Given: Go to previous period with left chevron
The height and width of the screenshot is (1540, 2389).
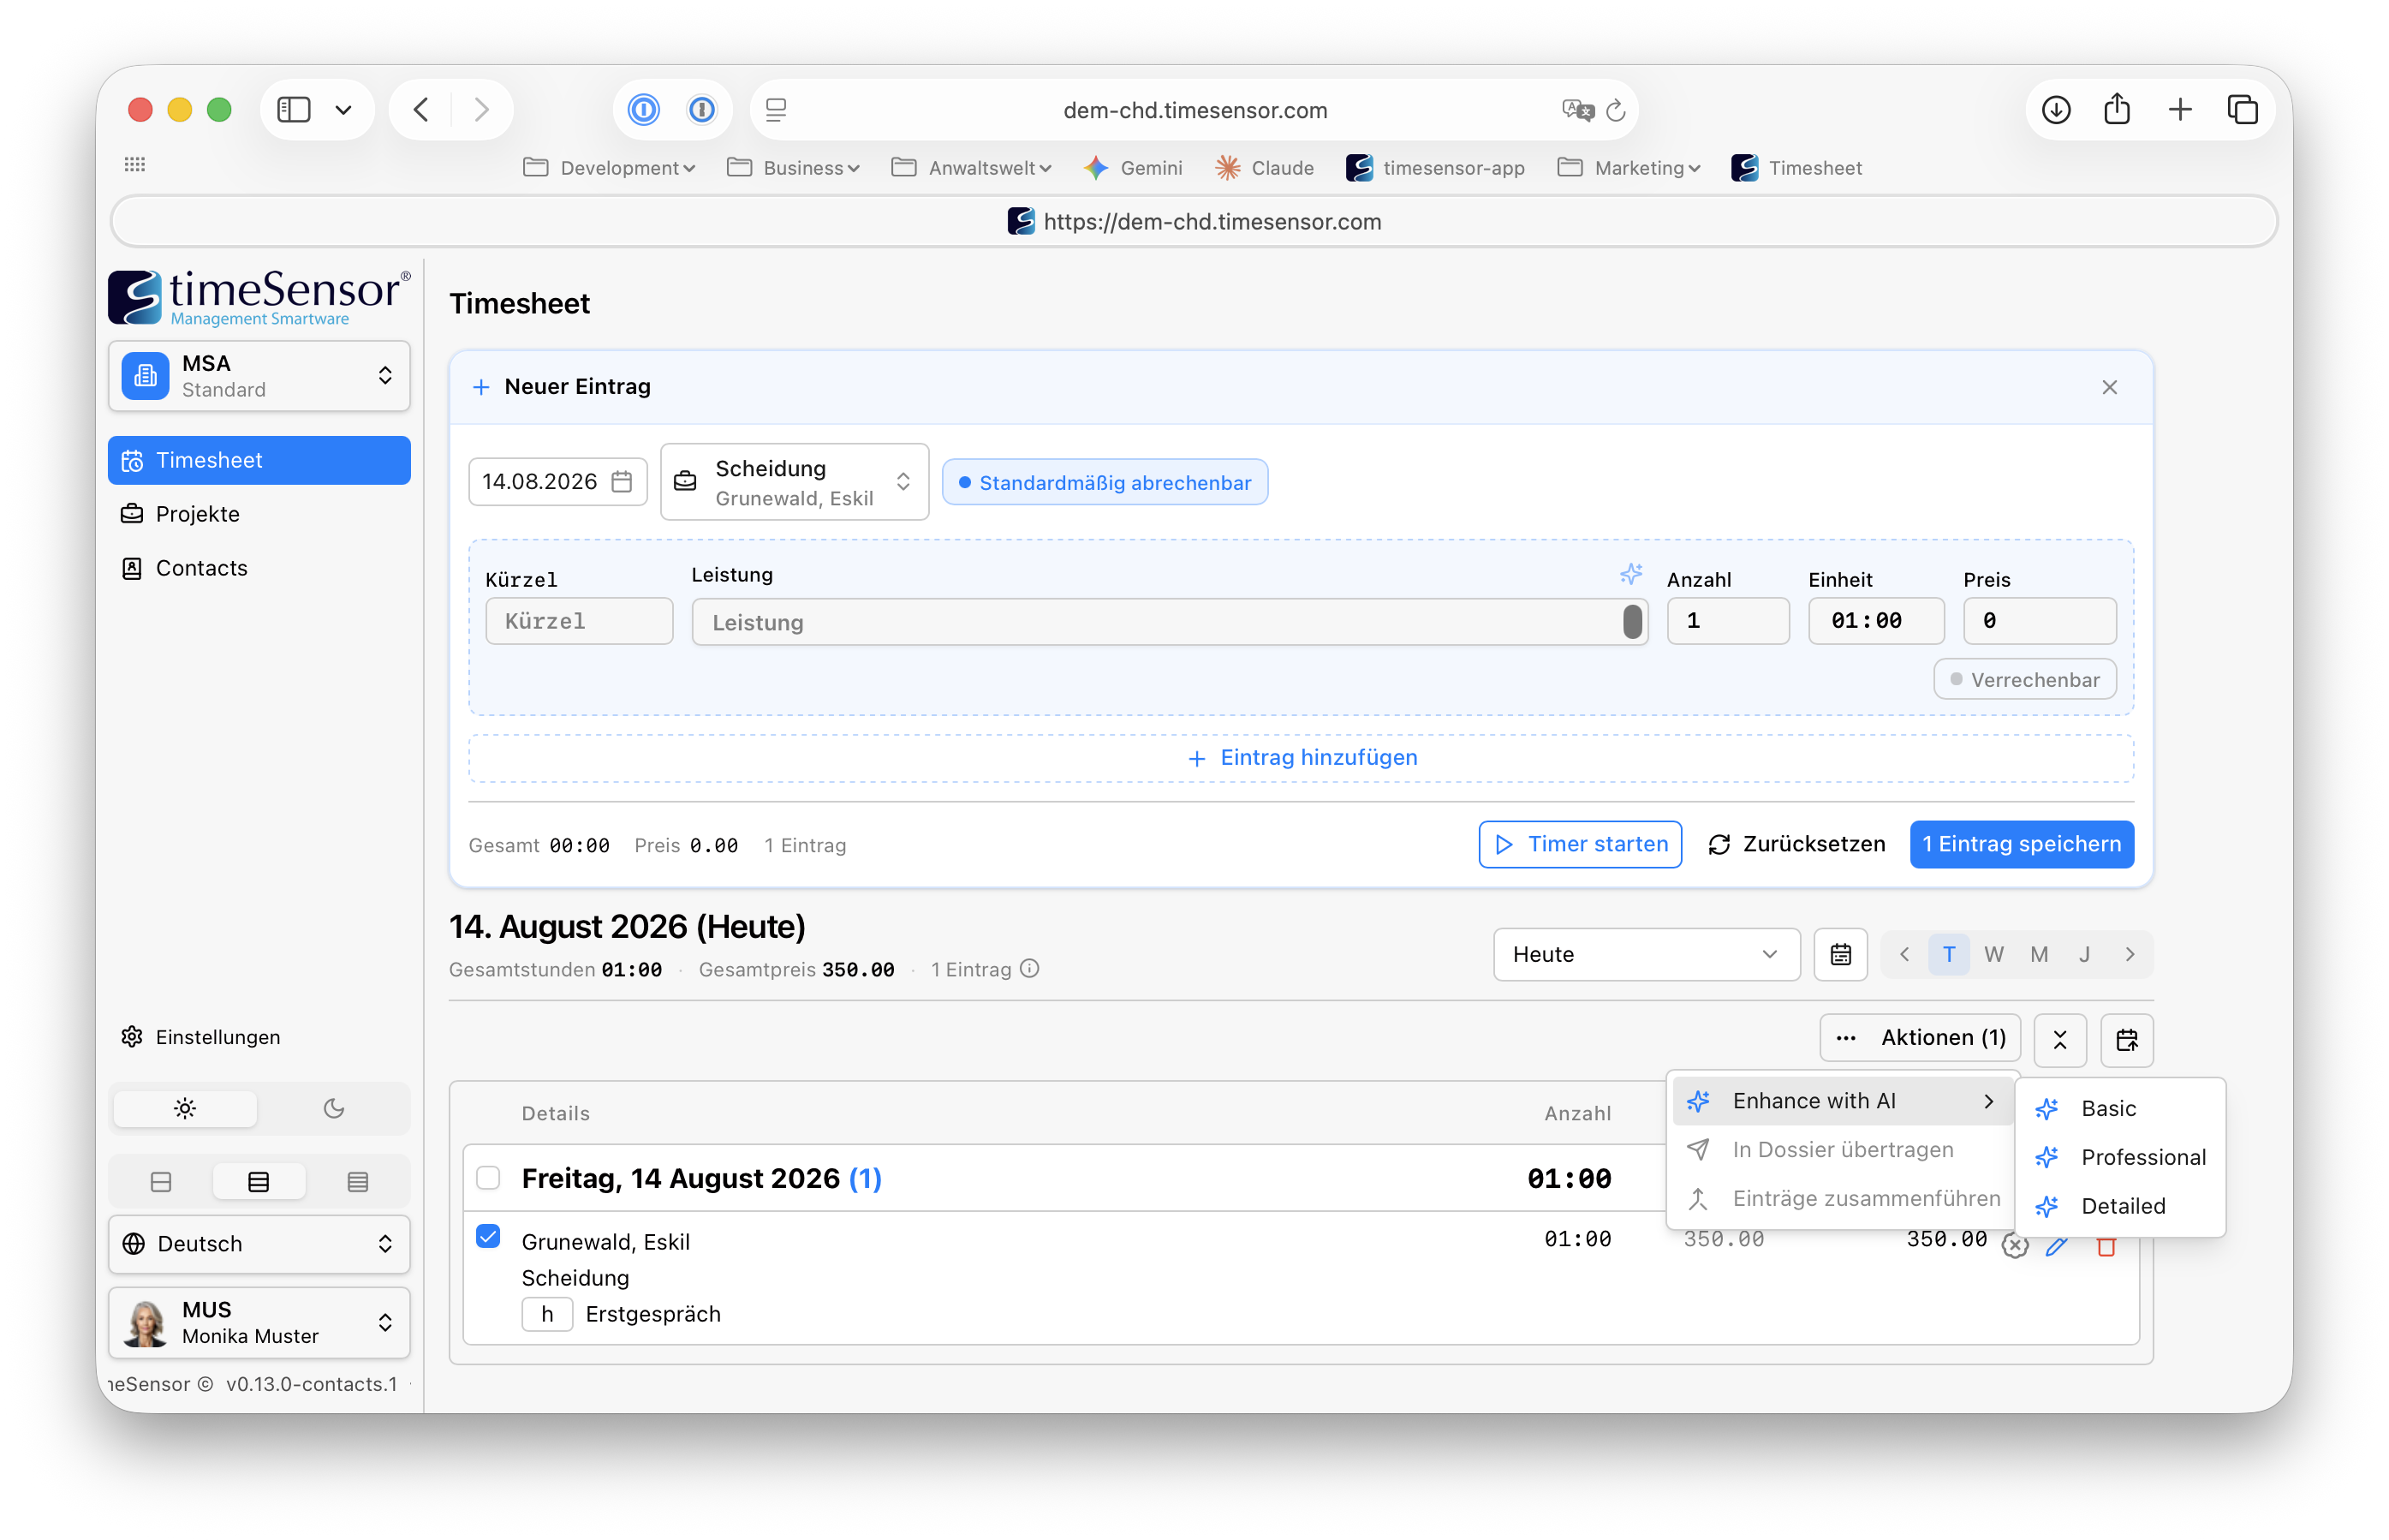Looking at the screenshot, I should (x=1904, y=955).
